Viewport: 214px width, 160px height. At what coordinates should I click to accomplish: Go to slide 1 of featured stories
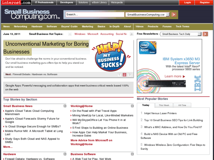click(x=119, y=75)
